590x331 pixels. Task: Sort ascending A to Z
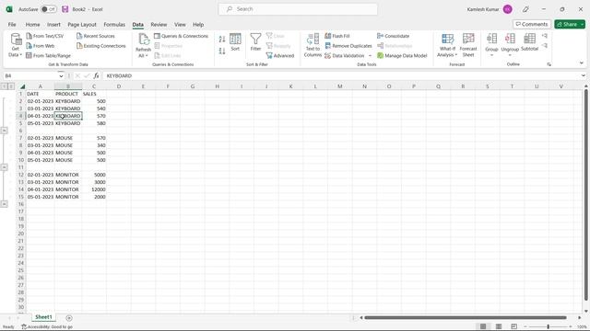pyautogui.click(x=222, y=39)
